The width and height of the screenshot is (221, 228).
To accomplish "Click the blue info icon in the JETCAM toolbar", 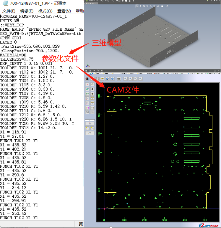I will tap(107, 79).
